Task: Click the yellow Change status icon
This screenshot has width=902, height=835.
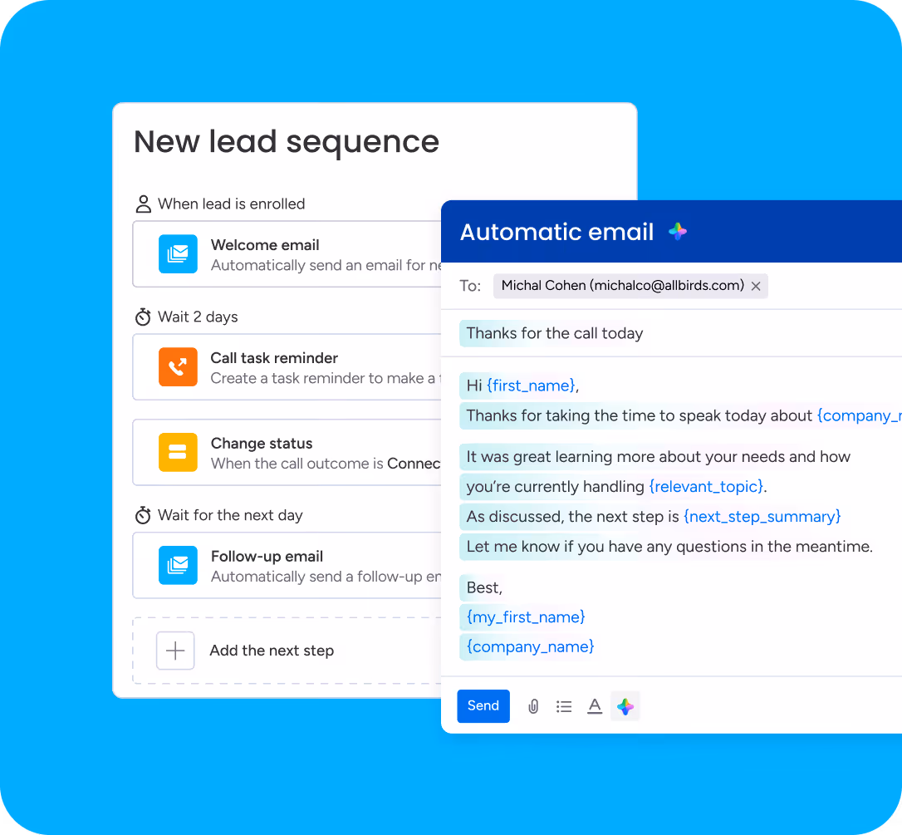Action: [178, 452]
